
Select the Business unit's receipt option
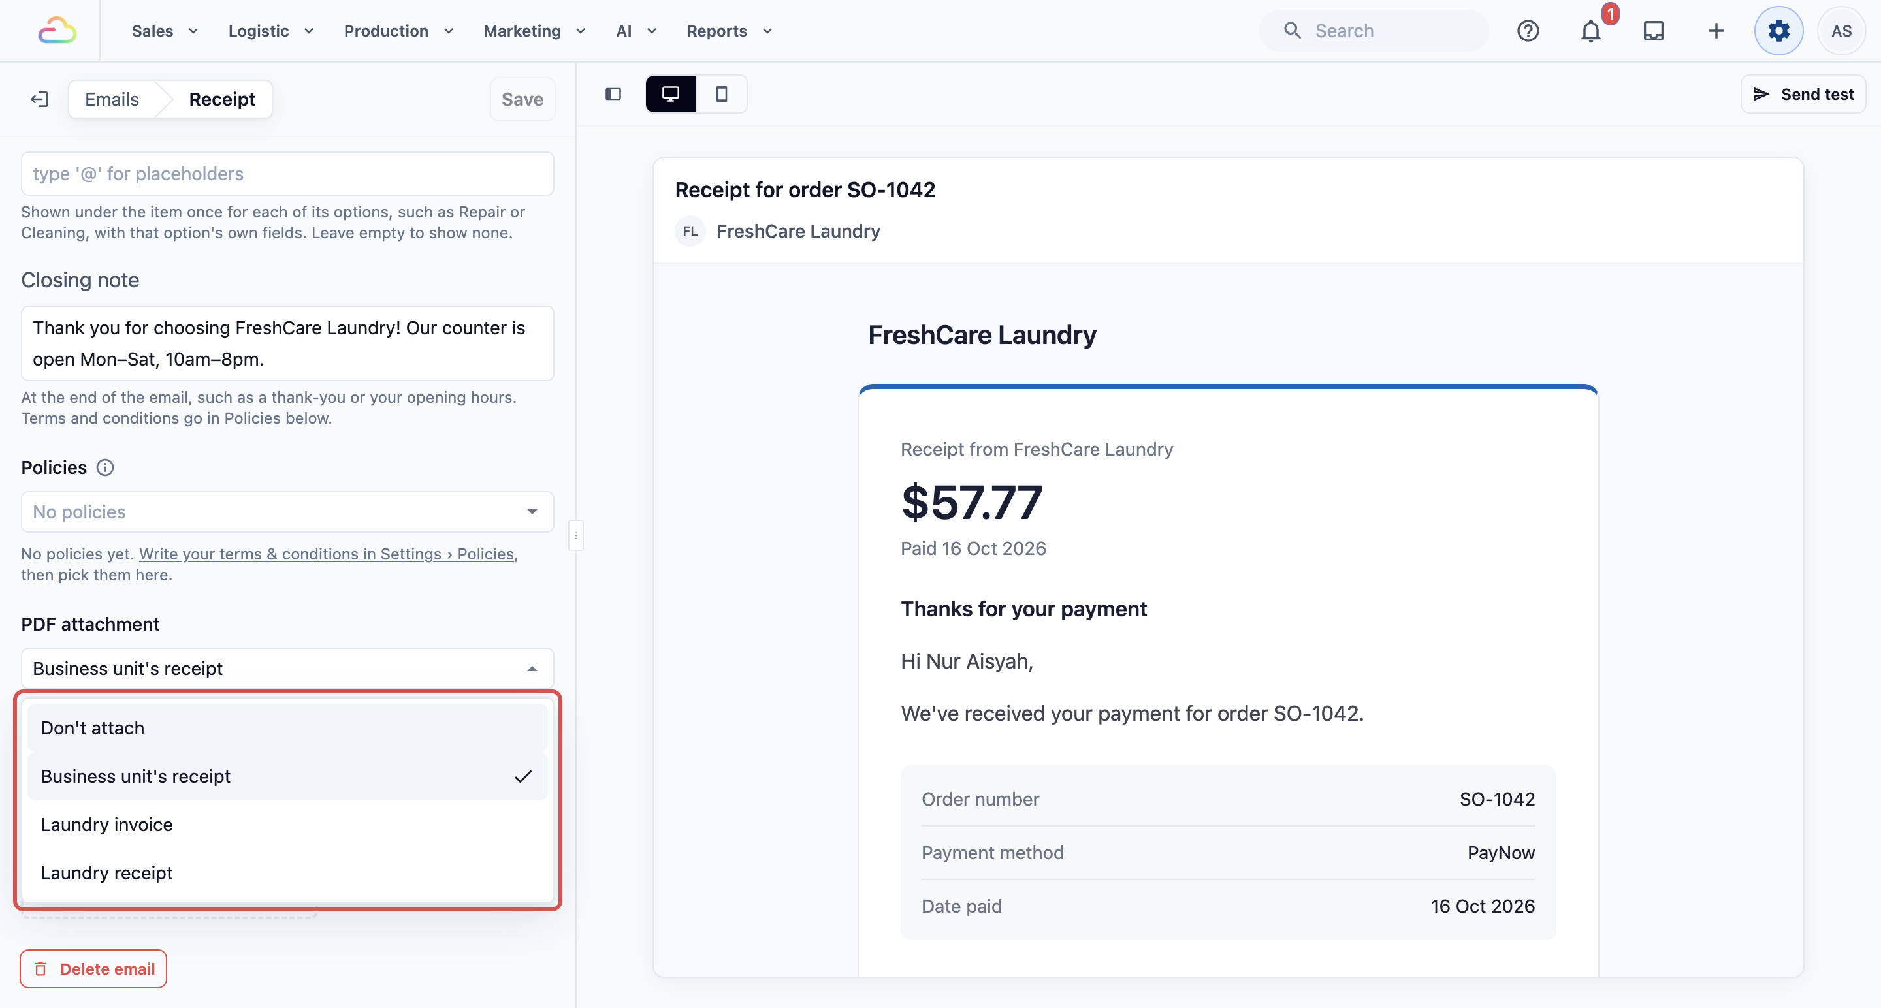click(x=287, y=776)
